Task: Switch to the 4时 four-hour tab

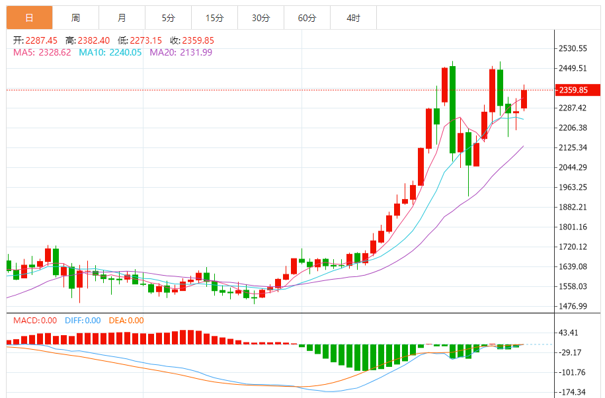Action: [x=353, y=18]
